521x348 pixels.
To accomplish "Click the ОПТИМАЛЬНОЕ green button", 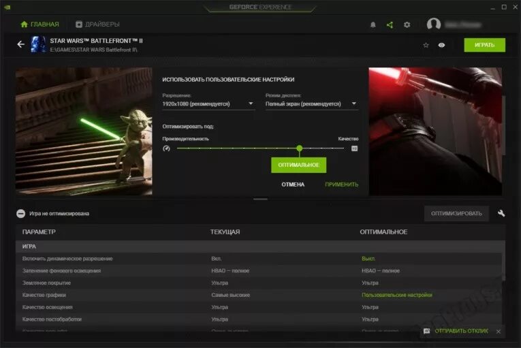I will point(299,165).
